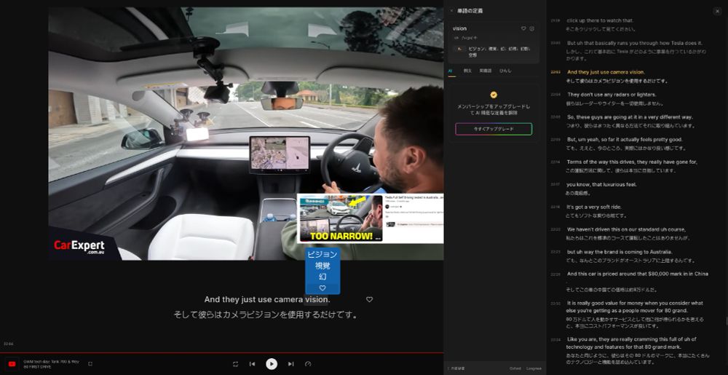The height and width of the screenshot is (375, 728).
Task: Jump to 'so far it actually feels pretty good' line
Action: point(625,139)
